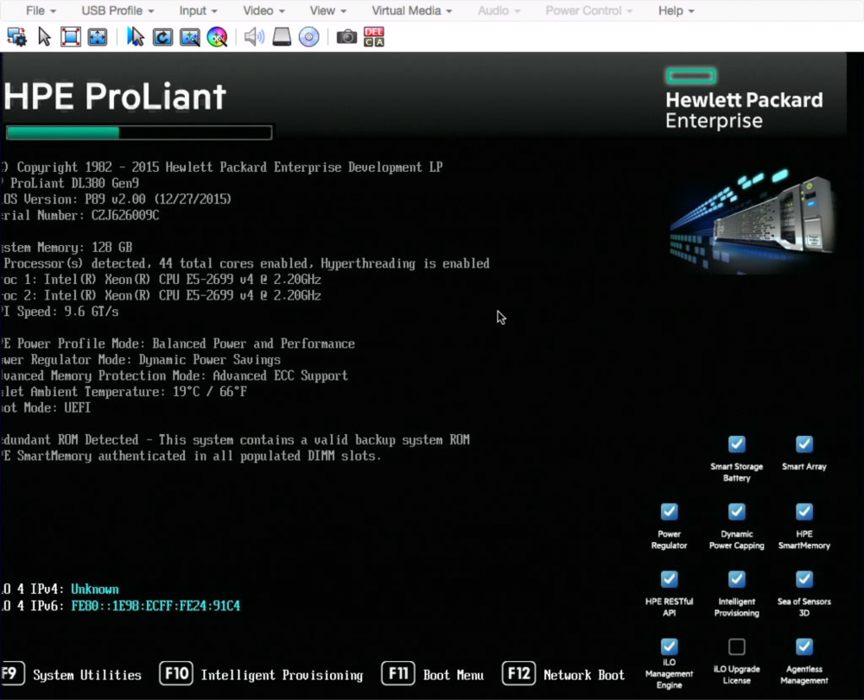Click the Agentless Management checkbox
864x700 pixels.
804,646
